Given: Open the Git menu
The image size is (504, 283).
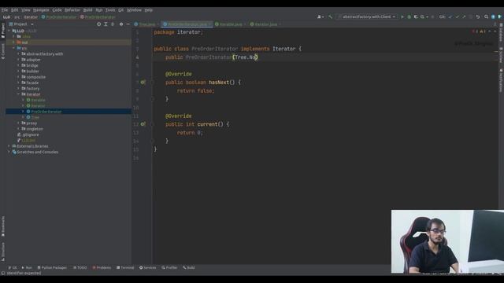Looking at the screenshot, I should (120, 10).
